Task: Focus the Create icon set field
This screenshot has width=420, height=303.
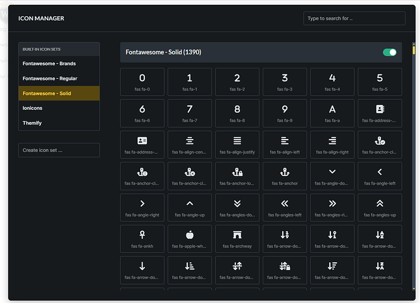Action: (x=59, y=150)
